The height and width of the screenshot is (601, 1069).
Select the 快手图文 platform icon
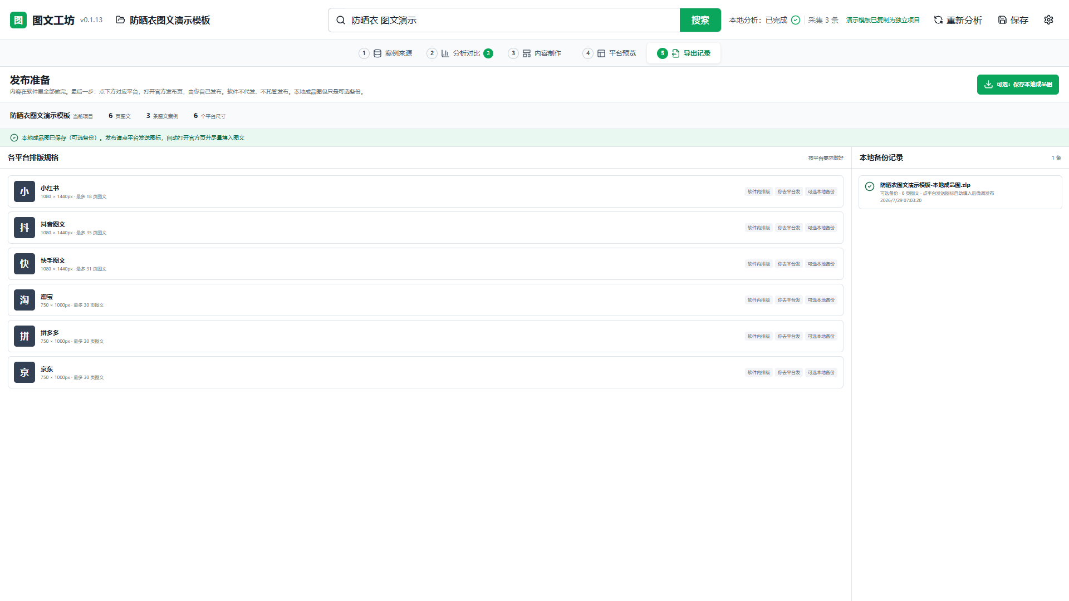point(24,264)
